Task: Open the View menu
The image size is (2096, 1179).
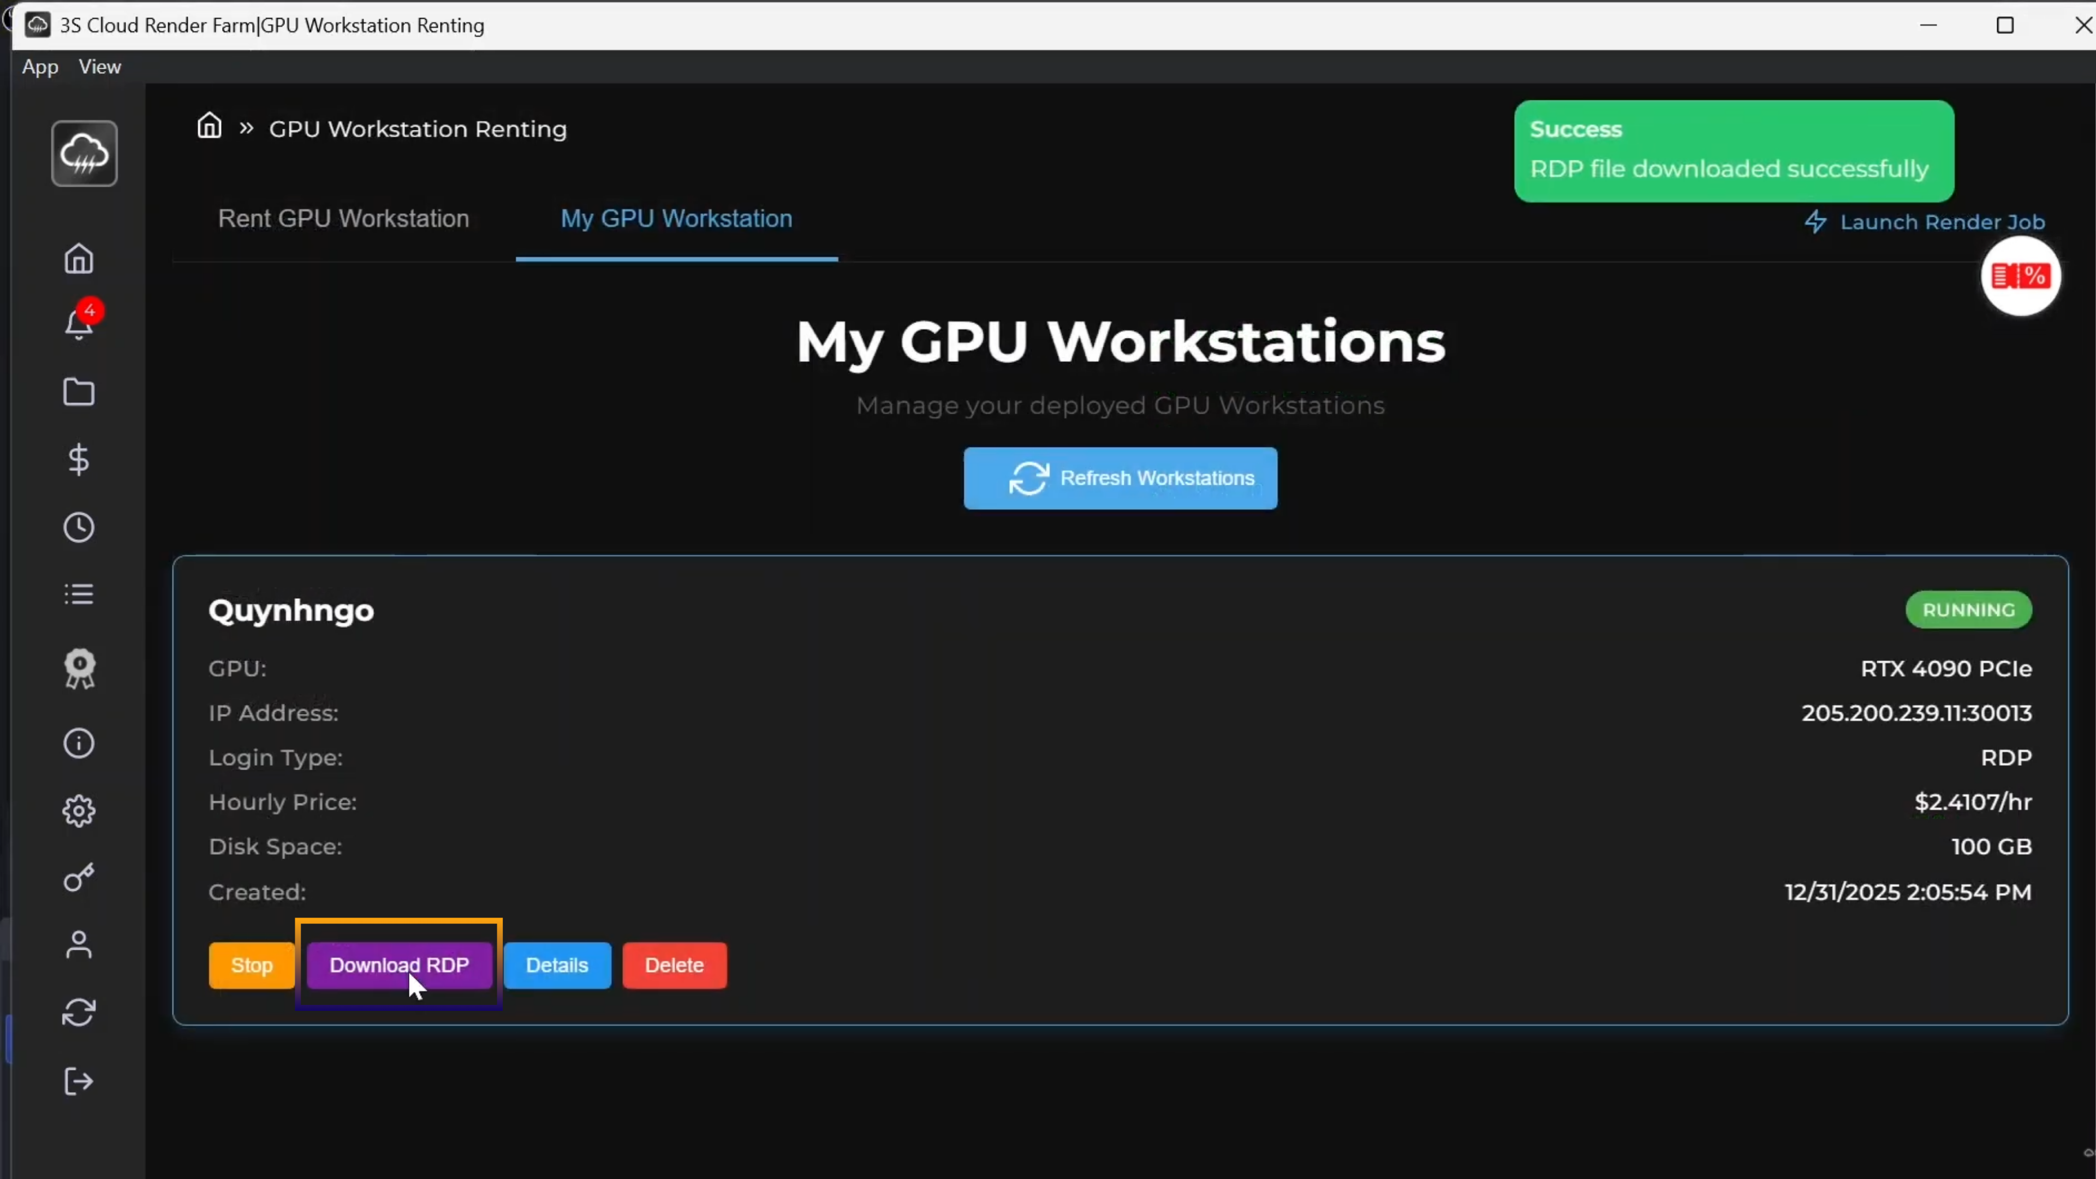Action: click(x=99, y=67)
